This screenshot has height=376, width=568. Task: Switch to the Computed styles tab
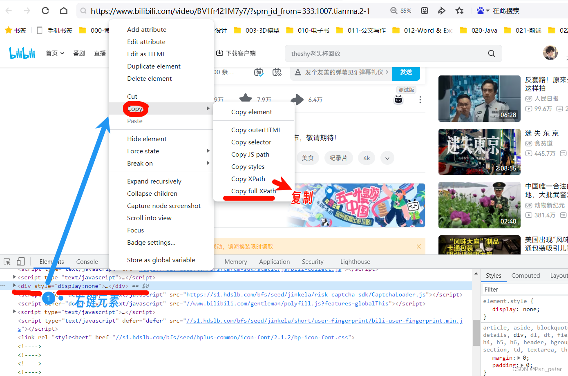pyautogui.click(x=526, y=276)
